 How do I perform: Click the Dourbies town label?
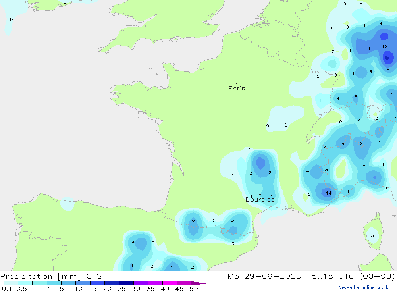(x=260, y=200)
